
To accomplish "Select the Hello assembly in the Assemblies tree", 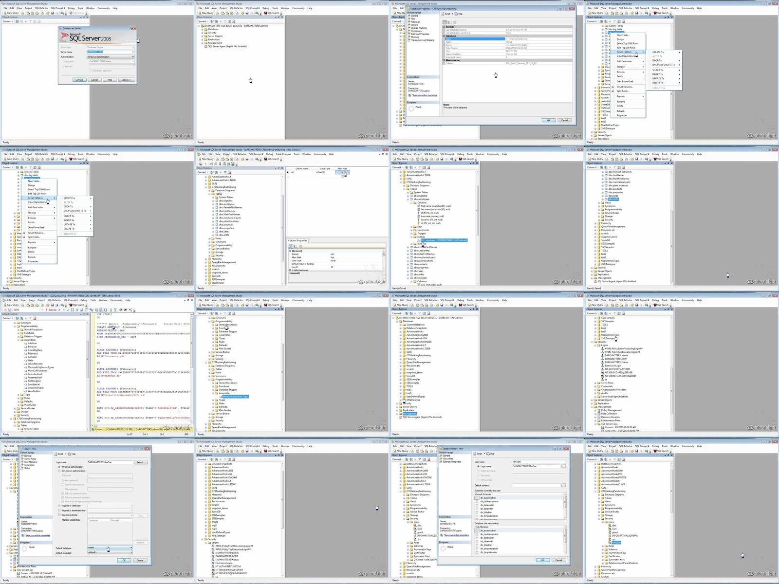I will (31, 360).
